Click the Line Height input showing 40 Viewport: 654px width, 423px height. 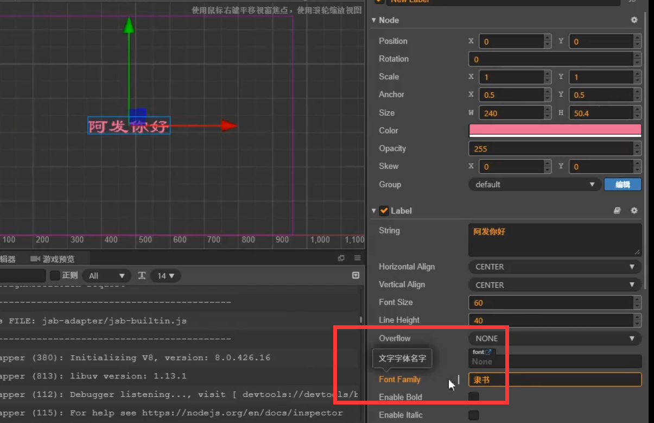(x=551, y=320)
